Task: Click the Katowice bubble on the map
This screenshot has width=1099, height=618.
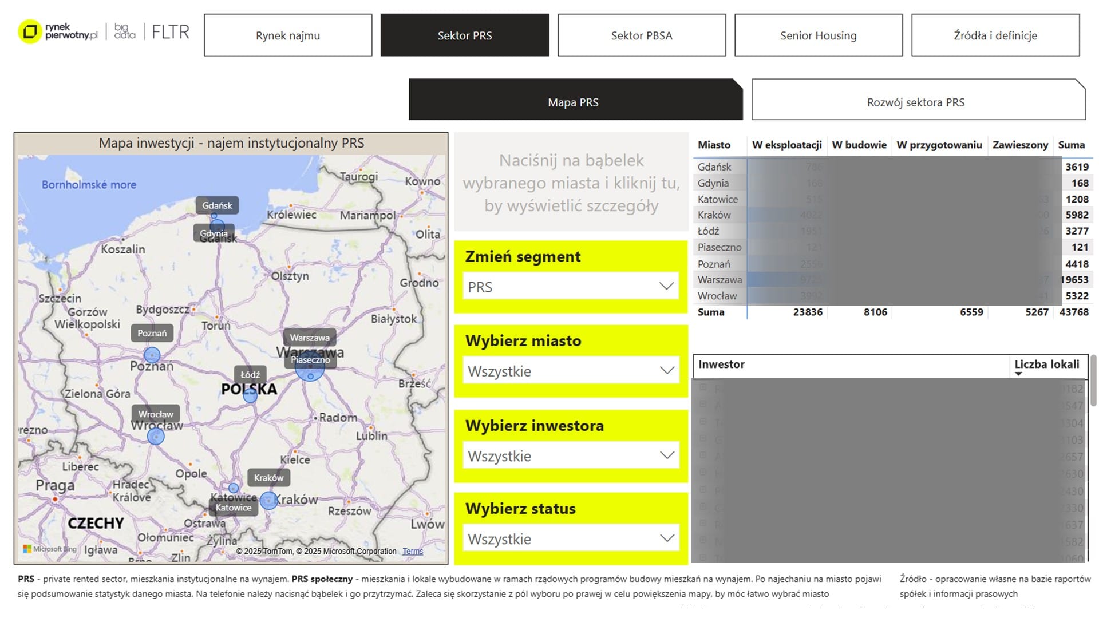Action: pos(234,488)
